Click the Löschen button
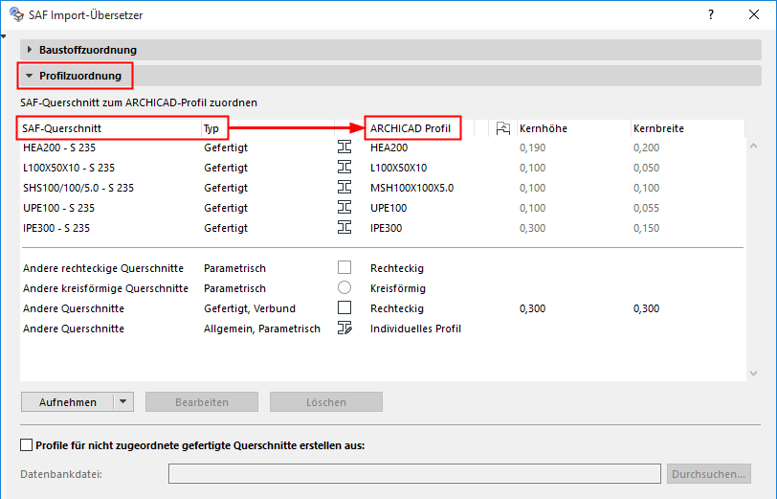This screenshot has width=777, height=499. tap(326, 401)
